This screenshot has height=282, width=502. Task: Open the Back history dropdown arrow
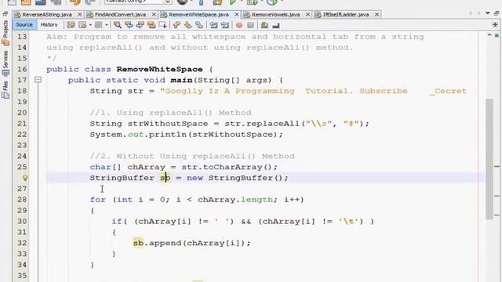coord(90,25)
